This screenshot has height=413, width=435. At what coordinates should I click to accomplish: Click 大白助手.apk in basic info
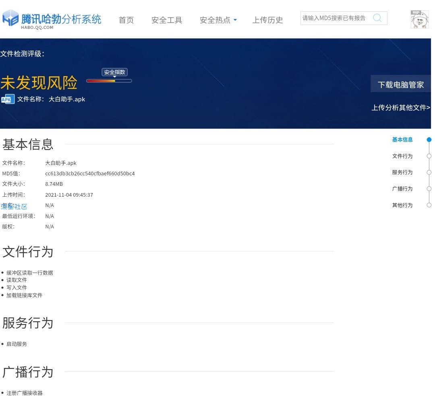pyautogui.click(x=61, y=163)
